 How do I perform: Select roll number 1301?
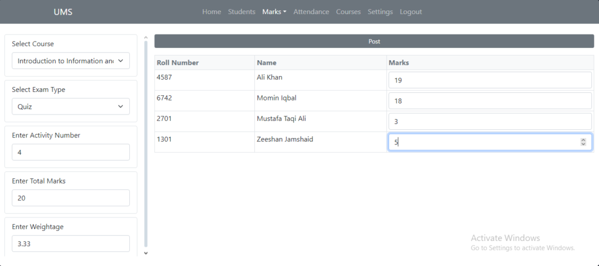coord(164,139)
